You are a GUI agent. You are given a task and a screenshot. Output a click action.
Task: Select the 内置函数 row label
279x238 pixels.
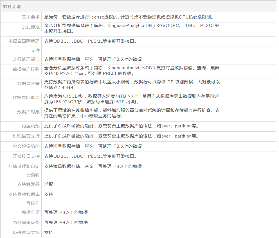[x=31, y=126]
